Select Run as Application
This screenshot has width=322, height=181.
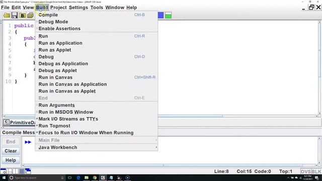[x=96, y=43]
